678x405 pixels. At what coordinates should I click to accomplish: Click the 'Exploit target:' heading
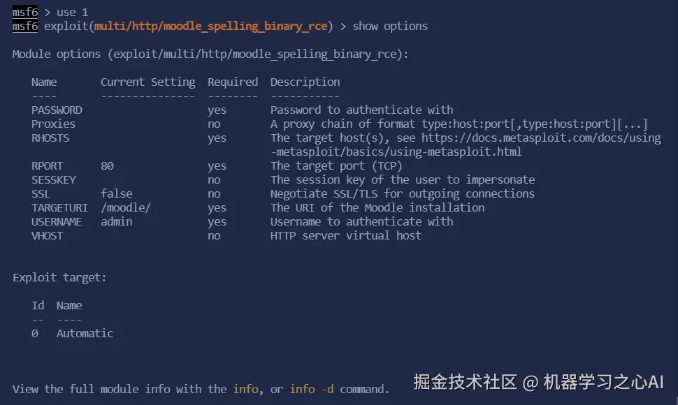tap(59, 277)
